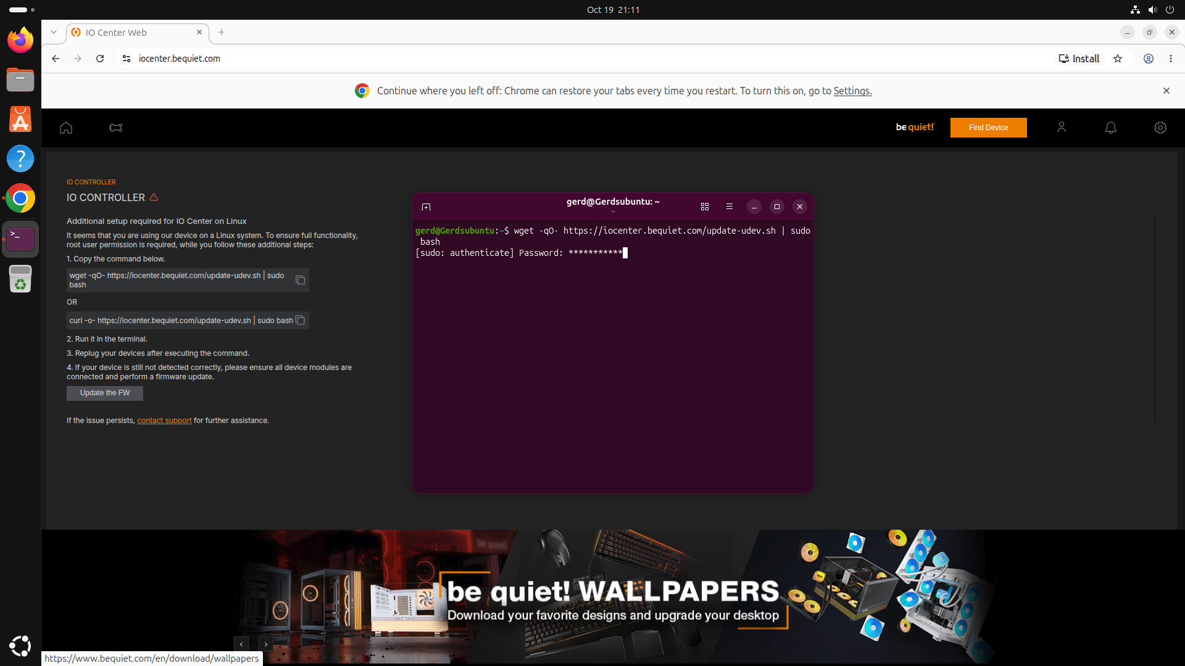The width and height of the screenshot is (1185, 666).
Task: Open the be quiet! WALLPAPERS banner
Action: pyautogui.click(x=613, y=596)
